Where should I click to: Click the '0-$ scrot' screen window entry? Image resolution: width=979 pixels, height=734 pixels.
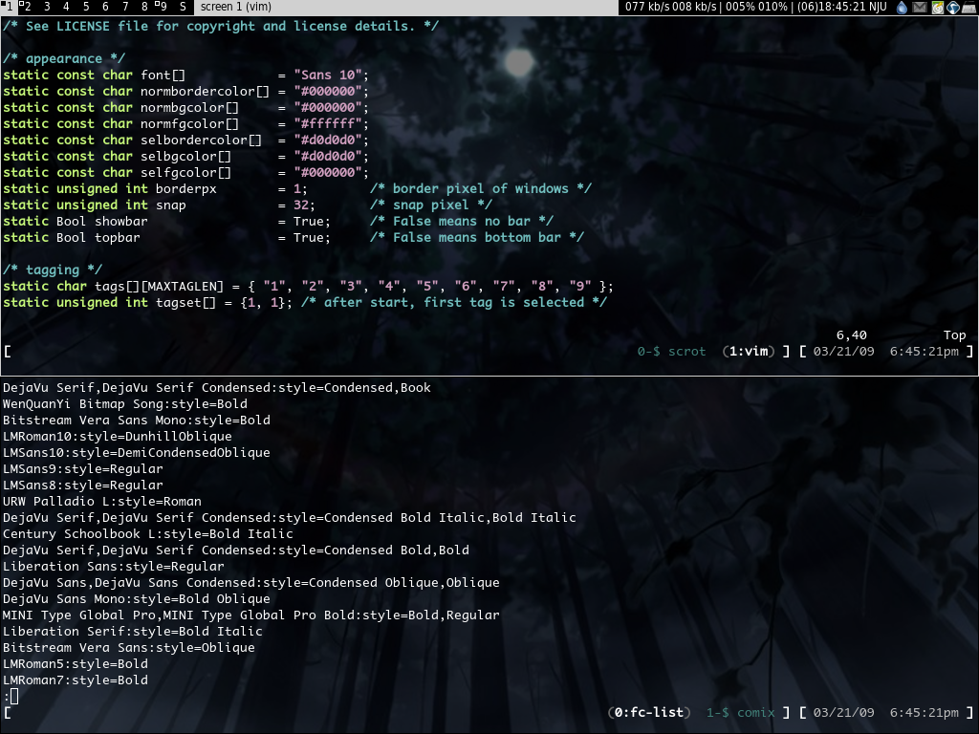coord(671,352)
